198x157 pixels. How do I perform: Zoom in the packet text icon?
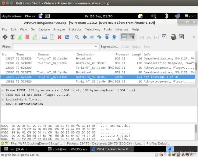click(142, 37)
